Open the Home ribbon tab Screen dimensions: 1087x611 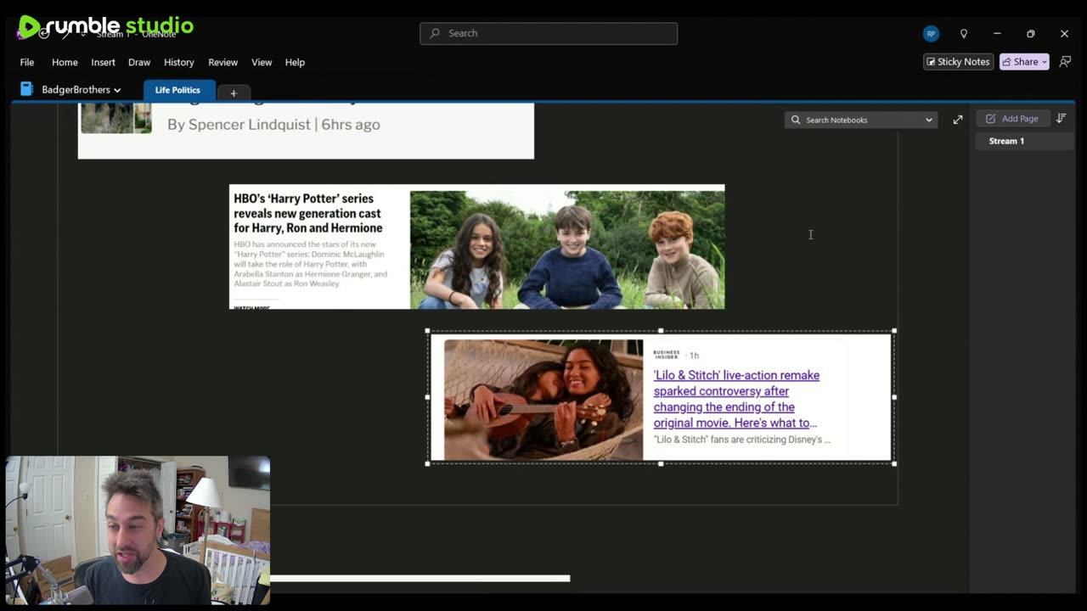[65, 62]
